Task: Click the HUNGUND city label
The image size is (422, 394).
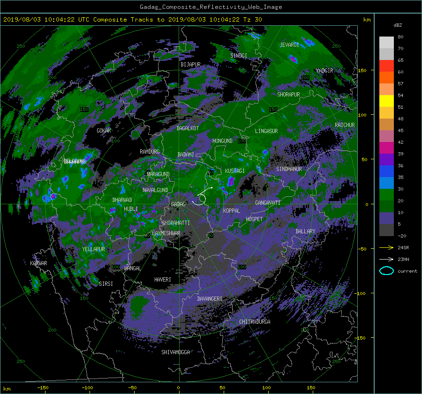Action: point(222,141)
